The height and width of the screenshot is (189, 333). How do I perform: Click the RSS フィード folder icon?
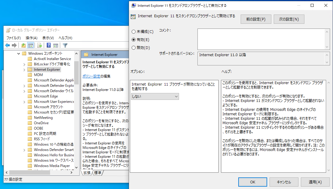coord(30,139)
